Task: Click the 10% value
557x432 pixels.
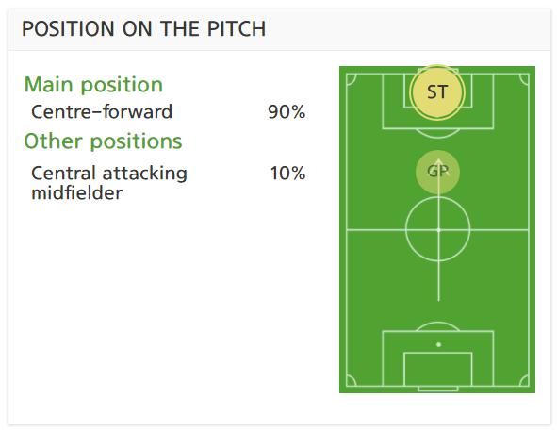Action: [287, 174]
